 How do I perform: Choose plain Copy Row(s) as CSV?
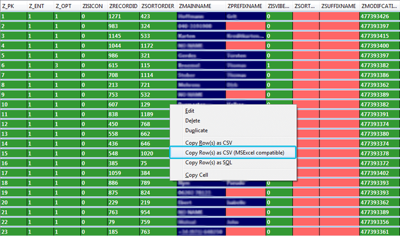click(x=209, y=143)
